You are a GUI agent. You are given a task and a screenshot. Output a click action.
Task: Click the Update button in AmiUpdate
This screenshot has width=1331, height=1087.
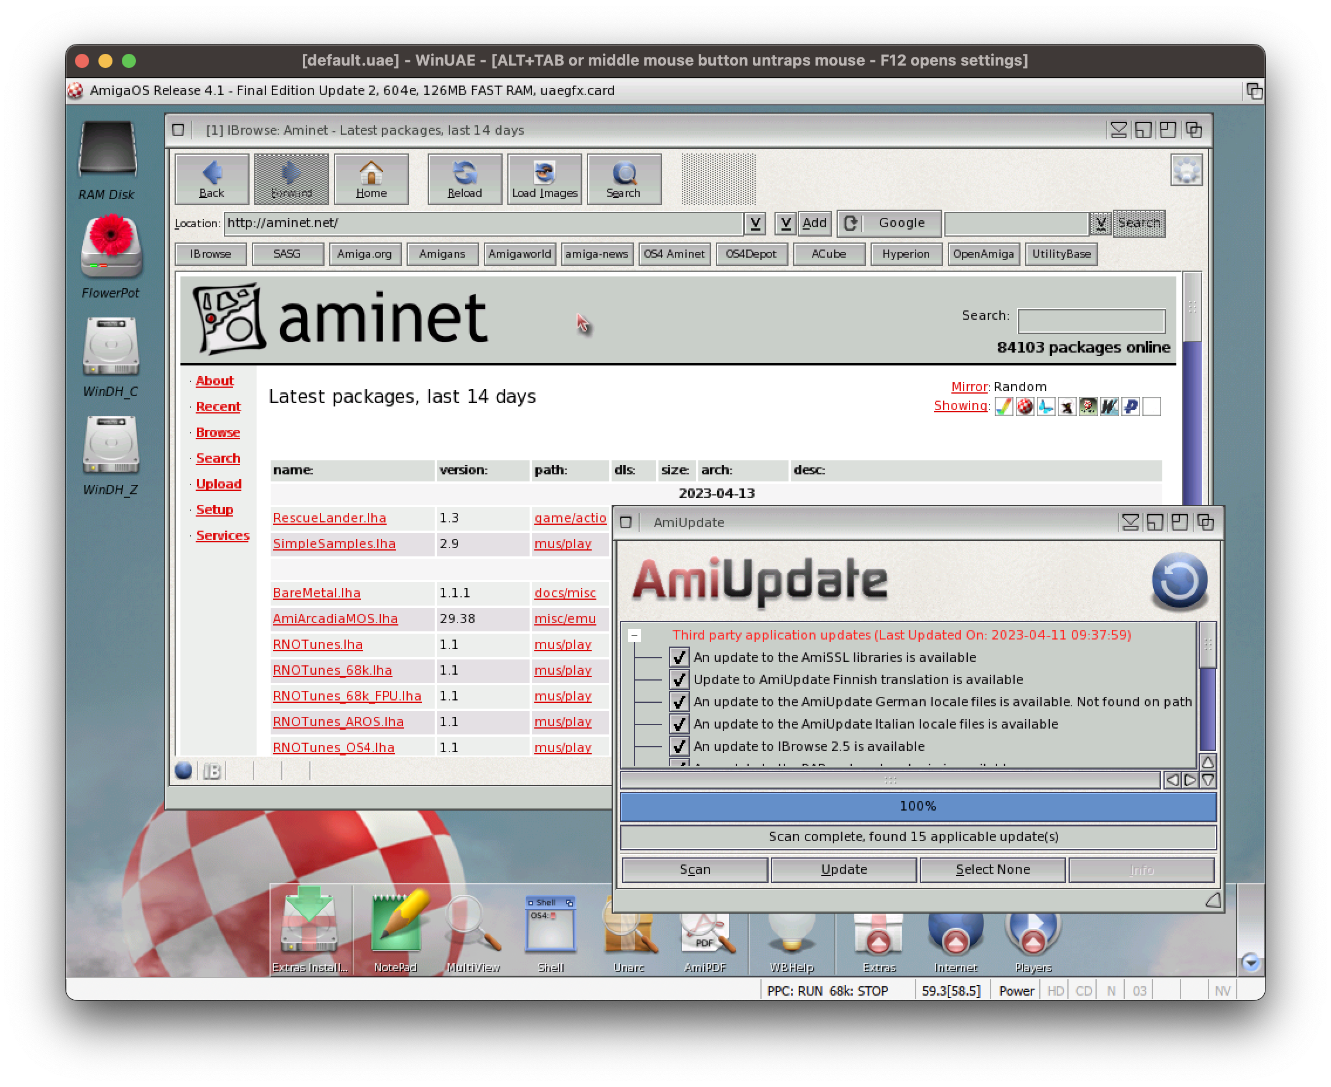[x=844, y=870]
